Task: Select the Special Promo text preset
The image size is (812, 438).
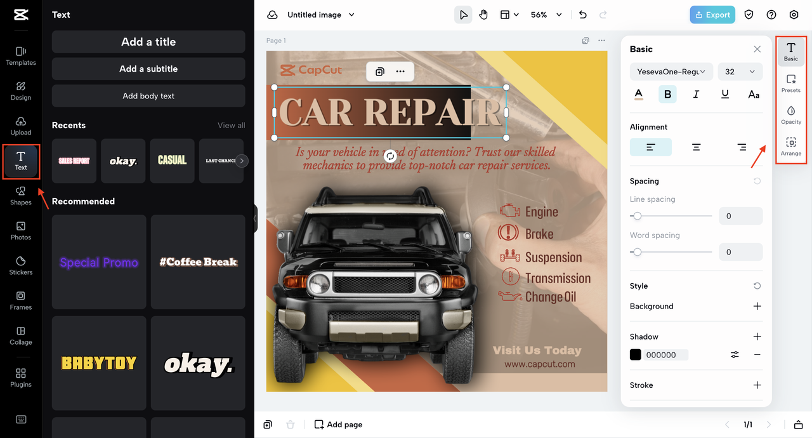Action: (99, 262)
